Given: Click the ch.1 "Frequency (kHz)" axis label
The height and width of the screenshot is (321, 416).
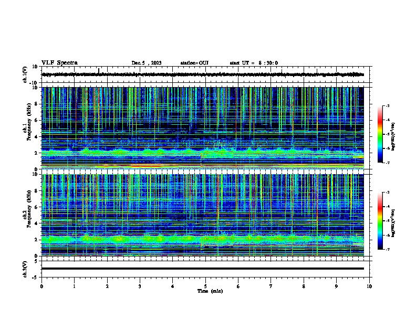Looking at the screenshot, I should pyautogui.click(x=29, y=122).
